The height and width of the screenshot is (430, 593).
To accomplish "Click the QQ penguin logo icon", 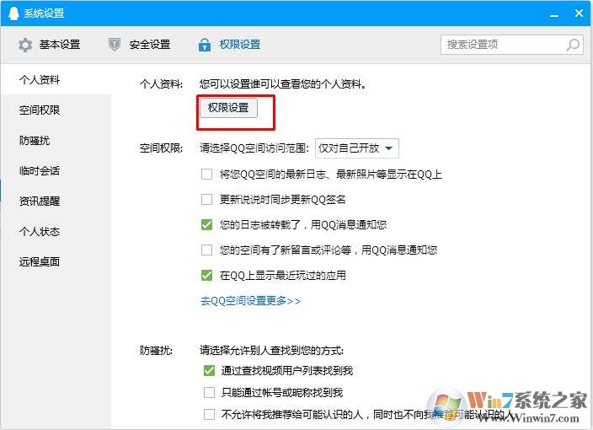I will pos(13,13).
